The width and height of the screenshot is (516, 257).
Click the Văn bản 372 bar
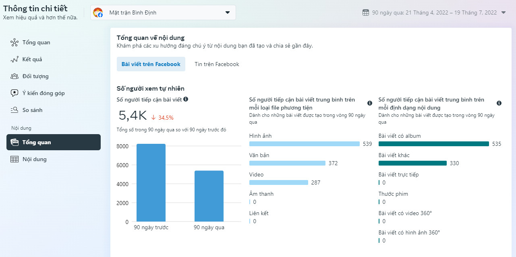287,163
